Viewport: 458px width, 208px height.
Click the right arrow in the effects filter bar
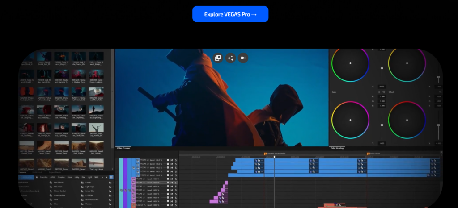tap(106, 177)
